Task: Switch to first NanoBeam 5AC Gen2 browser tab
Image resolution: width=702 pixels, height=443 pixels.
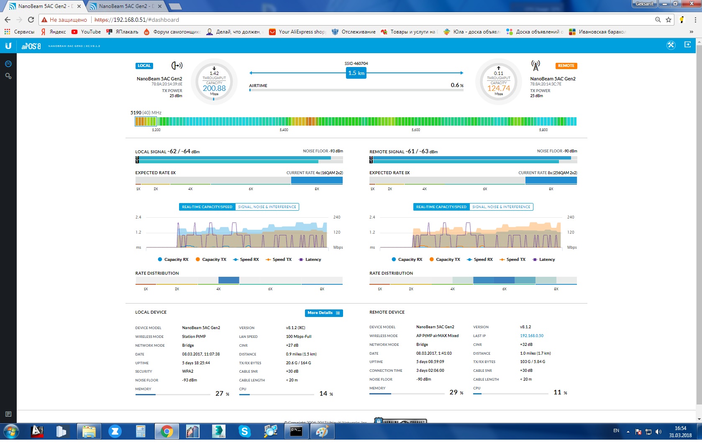Action: pos(45,6)
